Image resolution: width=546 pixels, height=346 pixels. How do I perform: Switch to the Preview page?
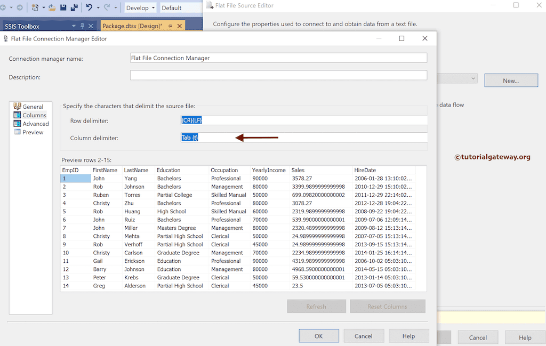[x=33, y=132]
